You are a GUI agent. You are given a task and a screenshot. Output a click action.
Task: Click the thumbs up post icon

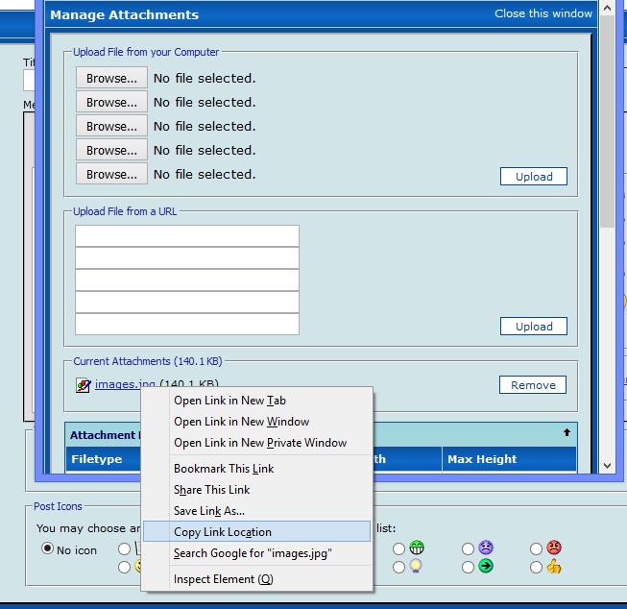554,567
